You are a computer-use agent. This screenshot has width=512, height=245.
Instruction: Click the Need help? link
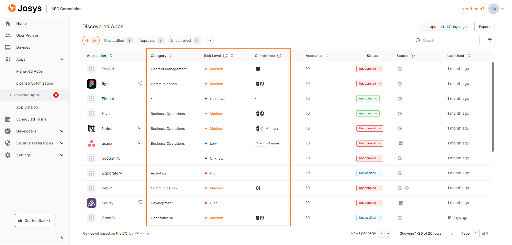(x=473, y=9)
